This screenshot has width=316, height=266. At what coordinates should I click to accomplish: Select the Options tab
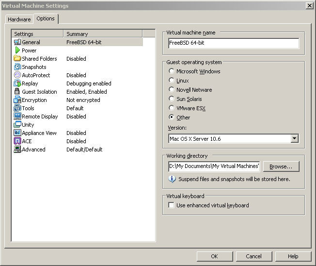(x=46, y=18)
